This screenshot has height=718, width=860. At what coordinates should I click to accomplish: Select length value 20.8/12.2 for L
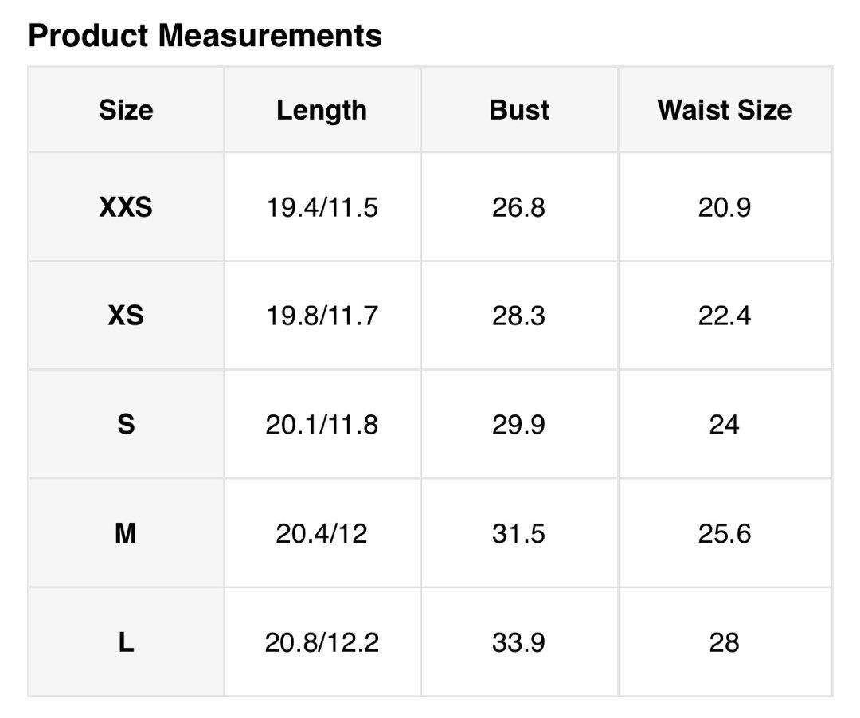tap(322, 643)
